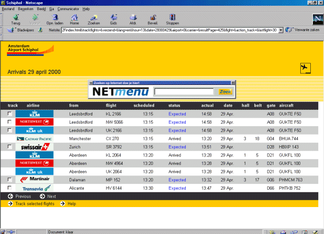
Task: Click the Terug (Back) toolbar icon
Action: pyautogui.click(x=16, y=17)
